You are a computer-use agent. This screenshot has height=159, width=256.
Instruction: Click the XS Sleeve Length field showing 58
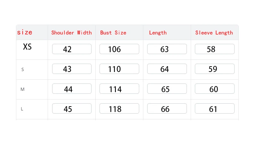click(x=214, y=49)
